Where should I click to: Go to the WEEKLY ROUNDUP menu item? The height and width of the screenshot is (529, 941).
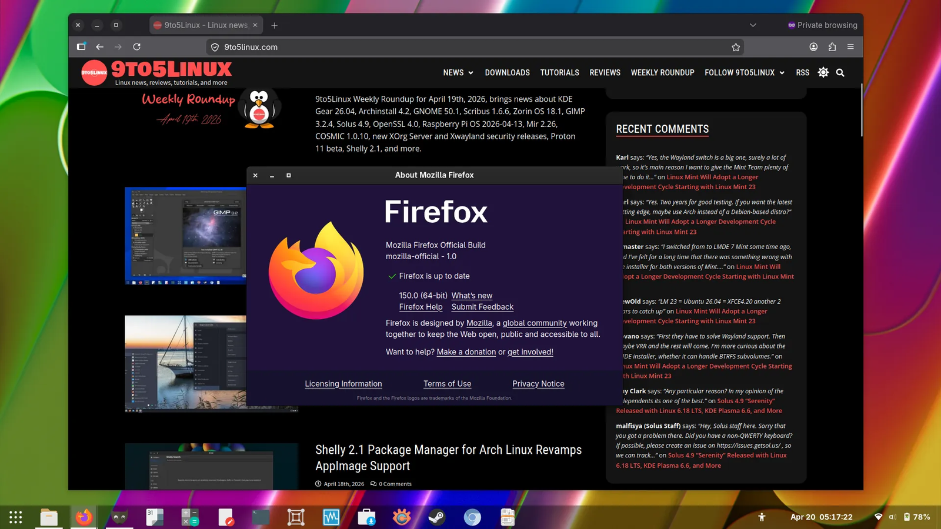pyautogui.click(x=662, y=73)
